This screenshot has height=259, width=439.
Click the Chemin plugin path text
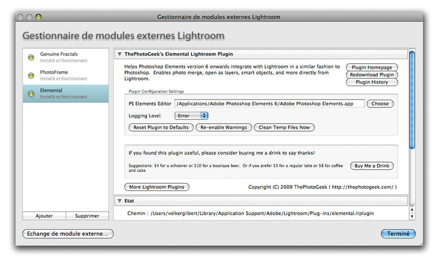[x=251, y=213]
